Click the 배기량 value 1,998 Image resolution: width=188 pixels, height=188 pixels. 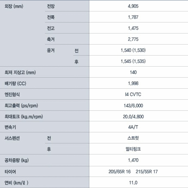[x=133, y=83]
